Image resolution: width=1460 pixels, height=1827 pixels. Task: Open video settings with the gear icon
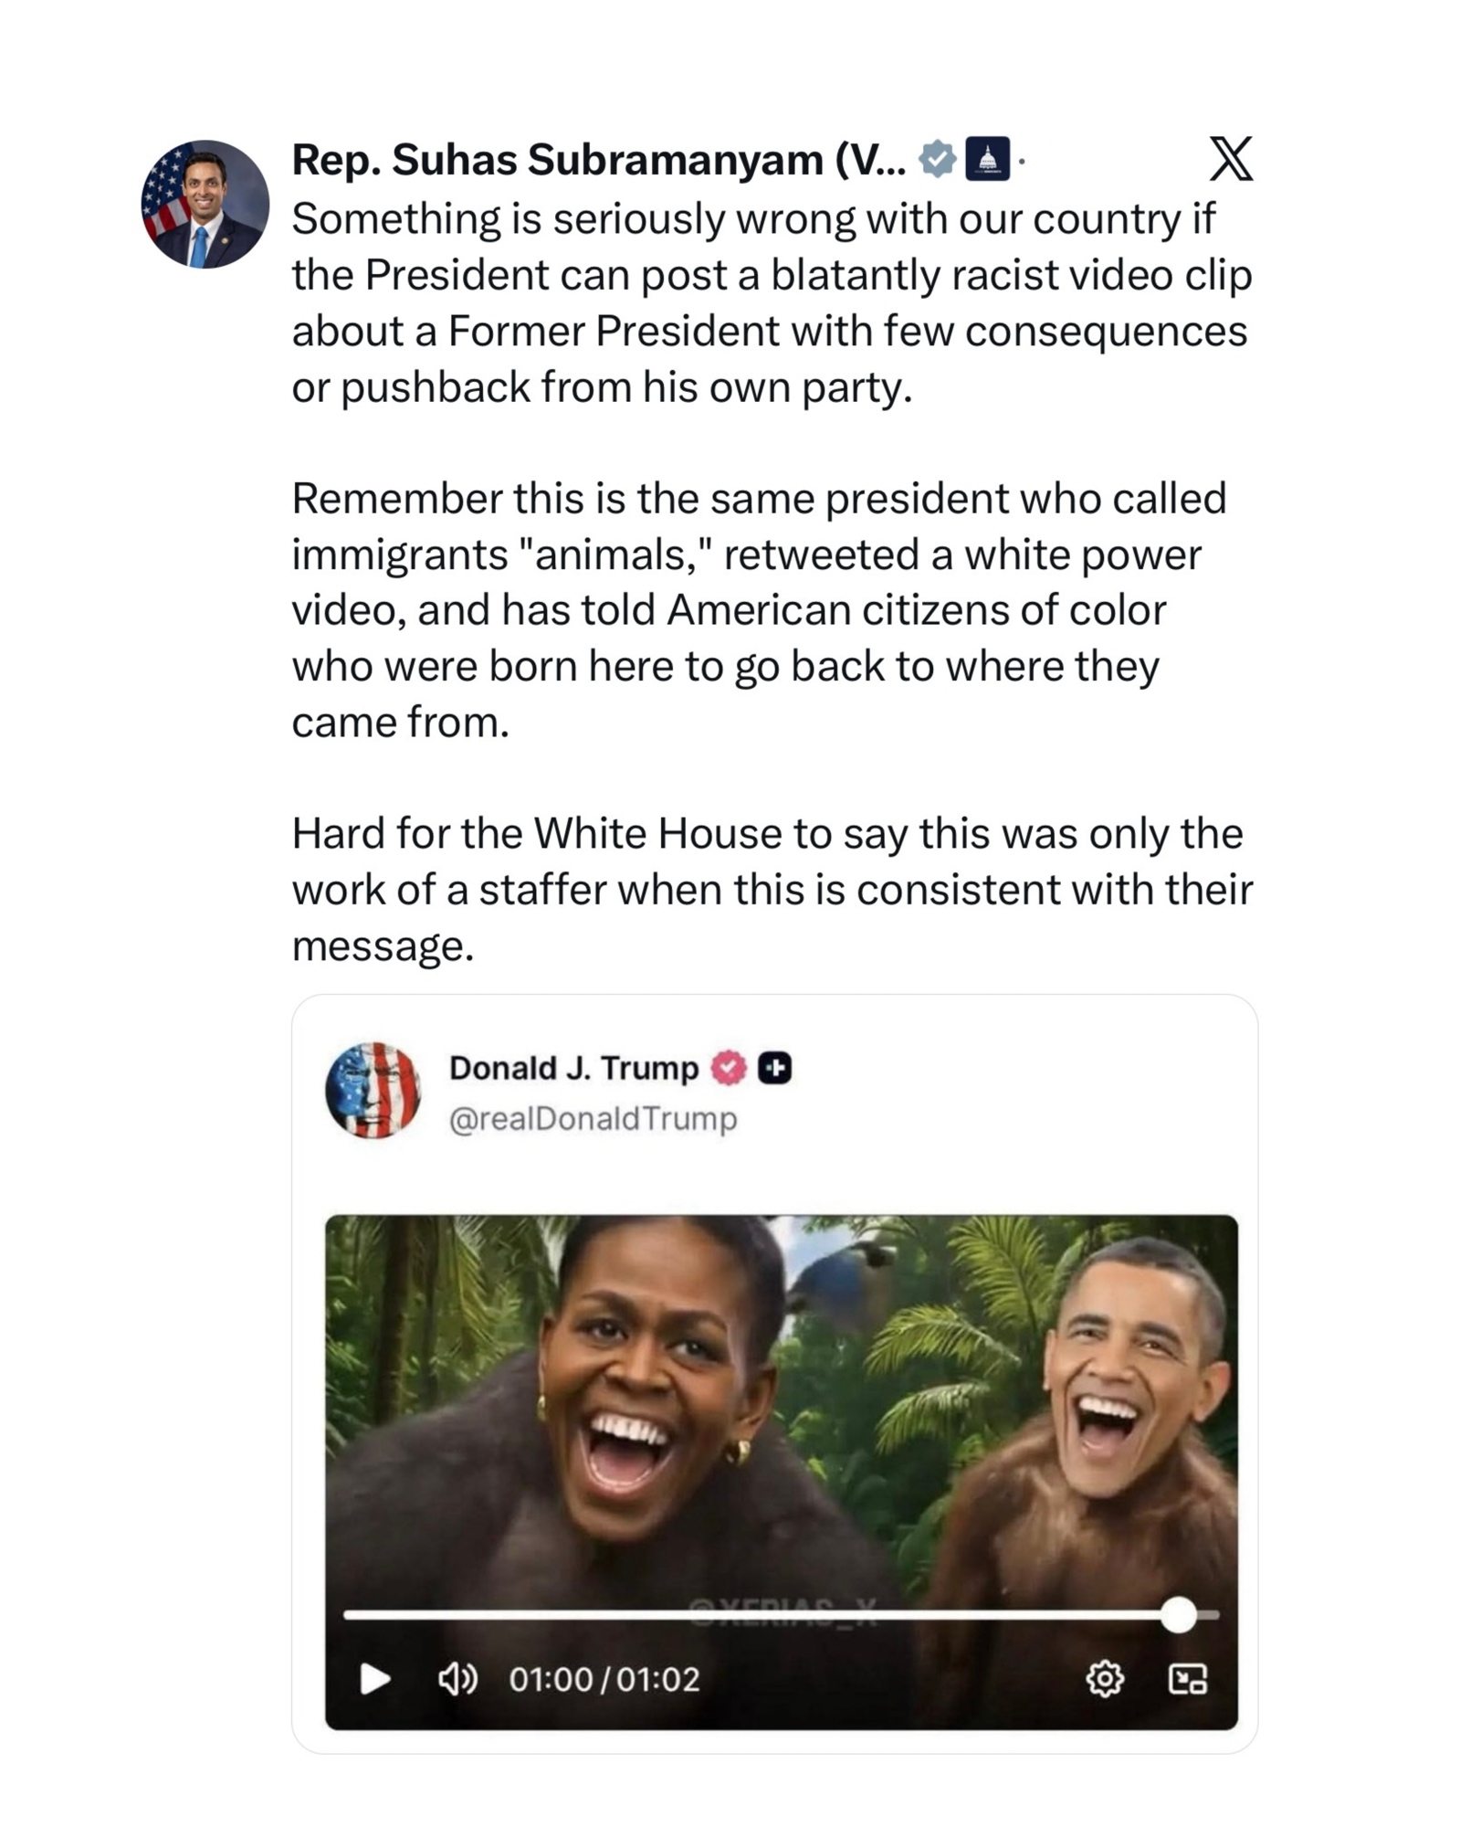pyautogui.click(x=1105, y=1679)
